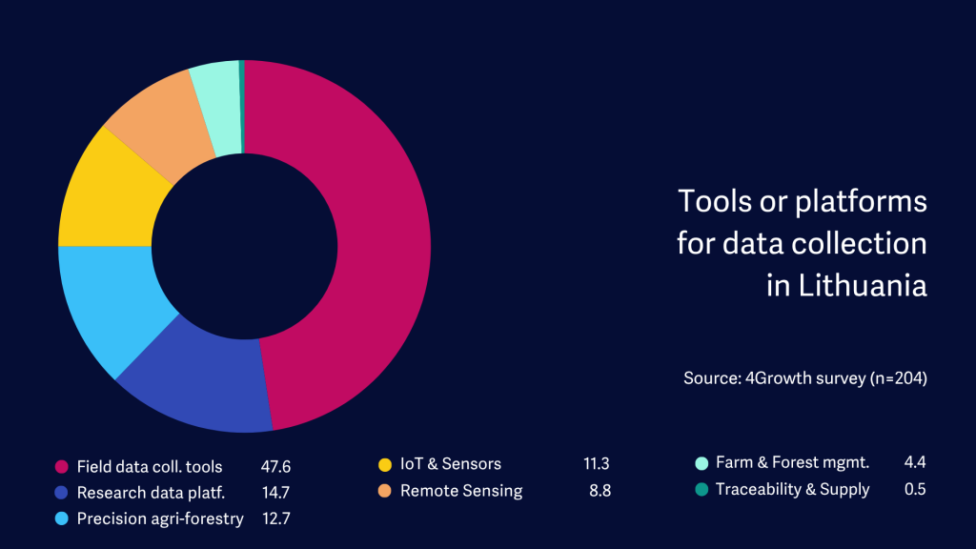This screenshot has height=549, width=976.
Task: Click the chart title about Lithuania
Action: pos(802,243)
